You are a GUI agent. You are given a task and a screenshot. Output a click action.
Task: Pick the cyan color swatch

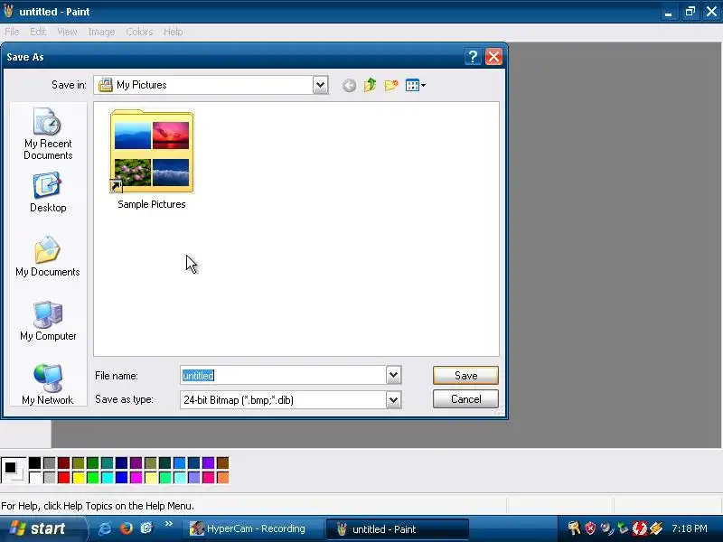tap(107, 477)
